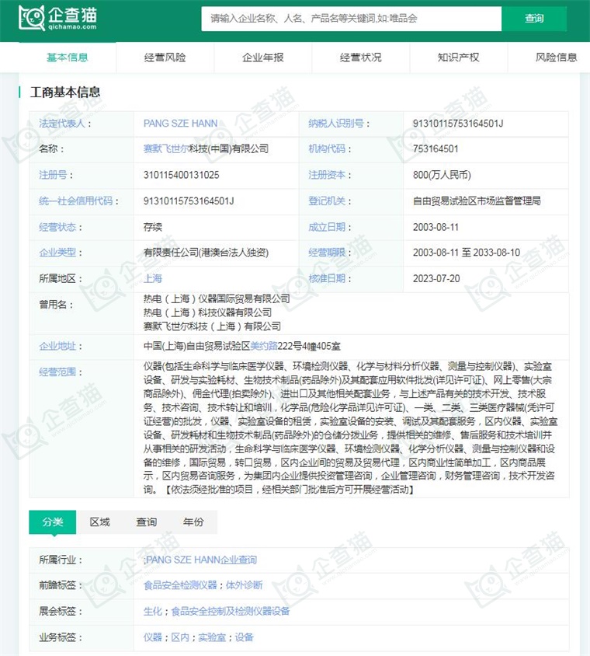
Task: Click approval date 2023-07-20
Action: (436, 278)
